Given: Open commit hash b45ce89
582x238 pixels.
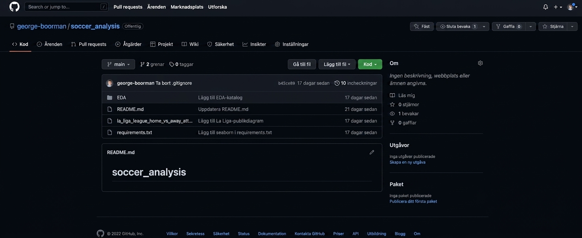Looking at the screenshot, I should click(x=286, y=83).
